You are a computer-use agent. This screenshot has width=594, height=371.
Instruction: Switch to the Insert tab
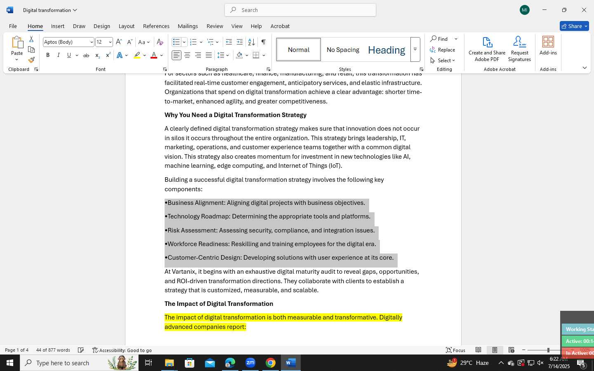click(58, 26)
